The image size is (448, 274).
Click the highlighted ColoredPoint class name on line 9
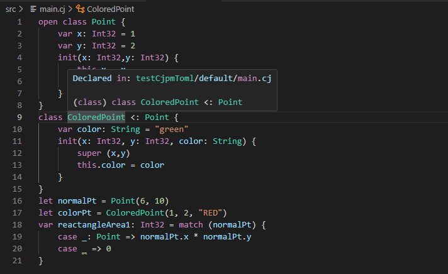pos(92,117)
